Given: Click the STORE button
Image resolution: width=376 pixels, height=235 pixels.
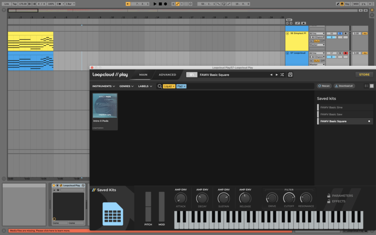Looking at the screenshot, I should (364, 75).
